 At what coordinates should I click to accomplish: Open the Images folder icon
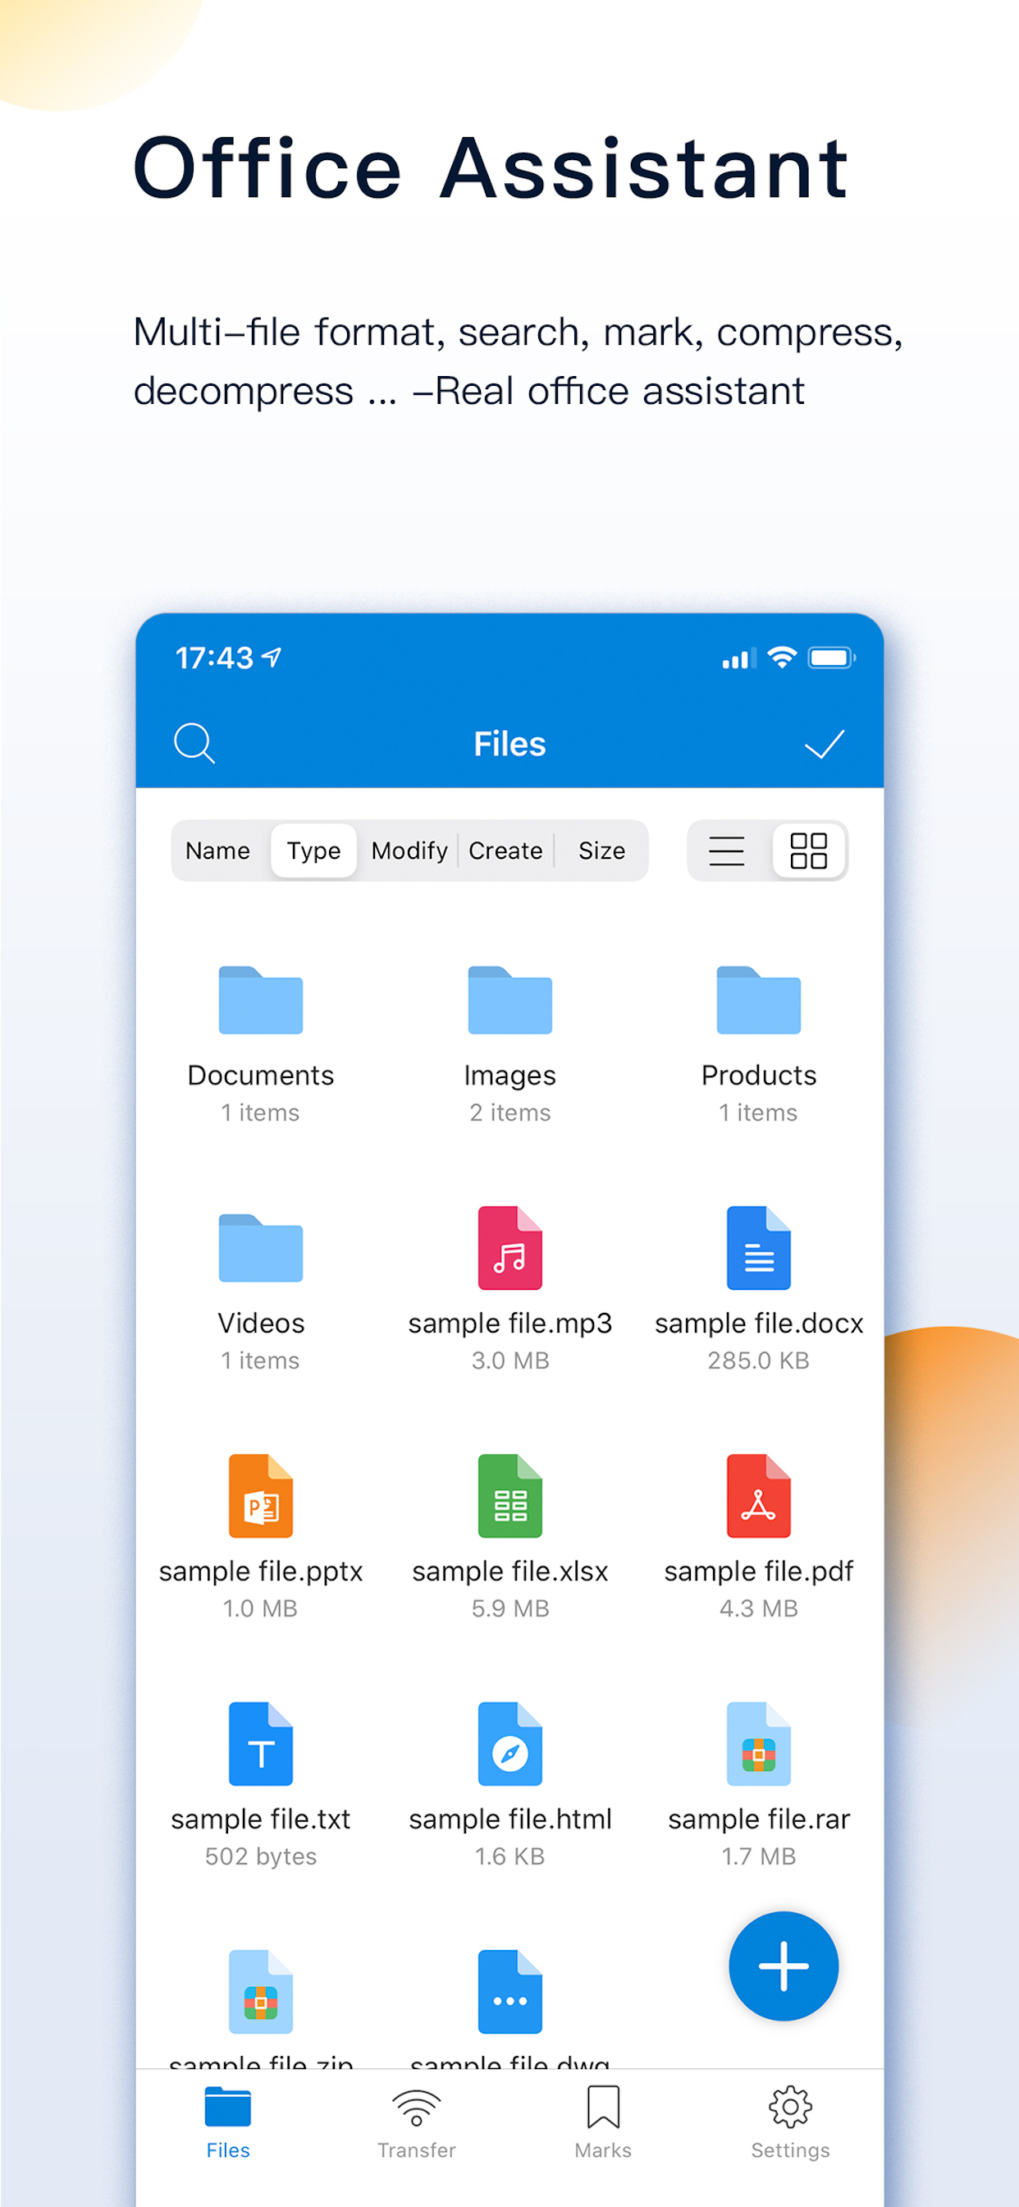[509, 1000]
